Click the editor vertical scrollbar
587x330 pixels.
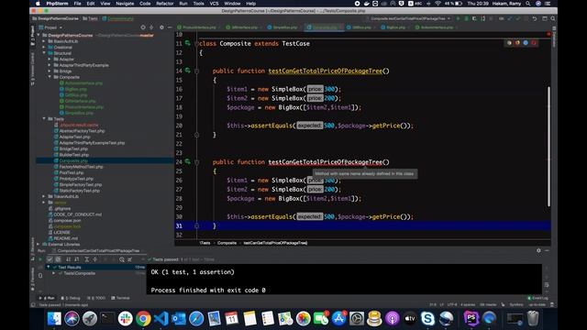pos(548,146)
